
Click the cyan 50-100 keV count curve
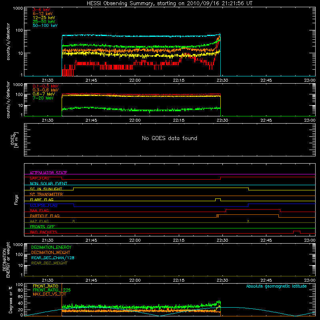point(141,36)
